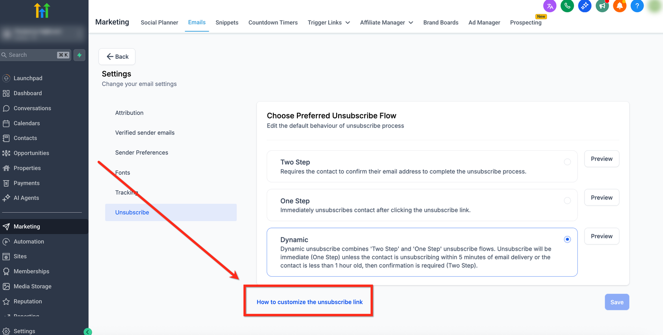Click the megaphone announcements icon

click(602, 6)
